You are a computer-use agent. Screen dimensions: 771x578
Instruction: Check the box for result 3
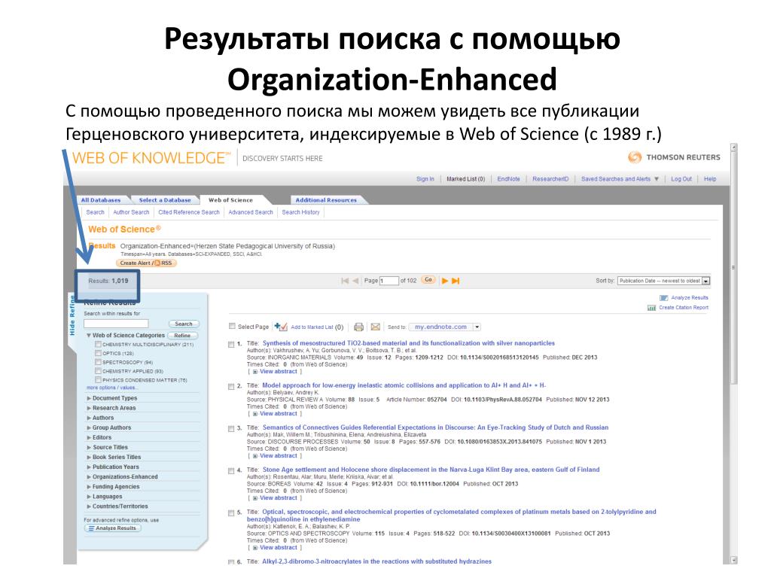231,429
